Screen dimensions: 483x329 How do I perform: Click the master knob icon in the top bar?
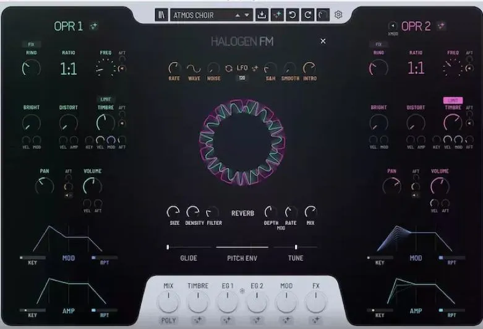[323, 15]
